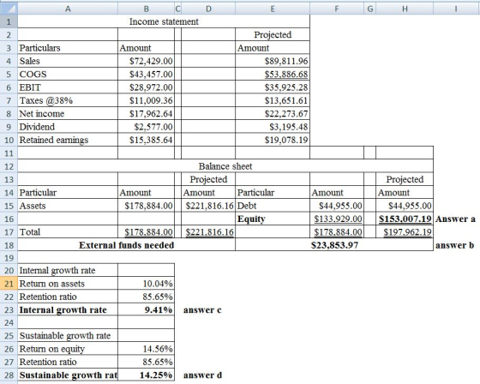The height and width of the screenshot is (384, 480).
Task: Click the COGS value $43,457.00
Action: tap(146, 74)
